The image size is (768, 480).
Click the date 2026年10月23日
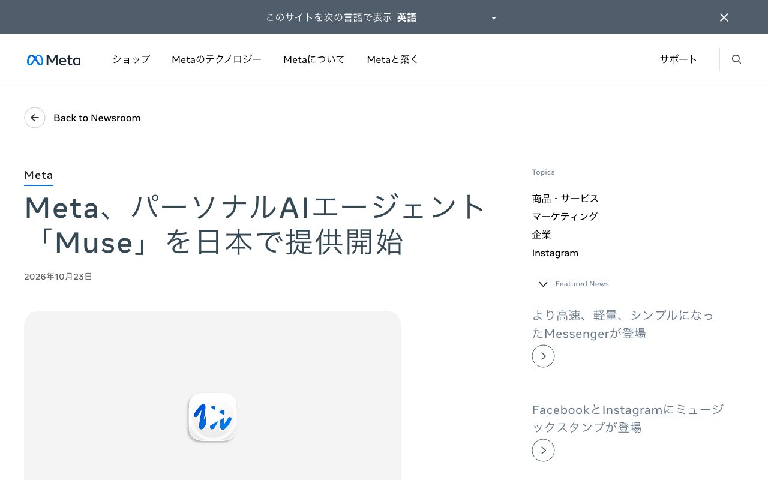[x=58, y=277]
